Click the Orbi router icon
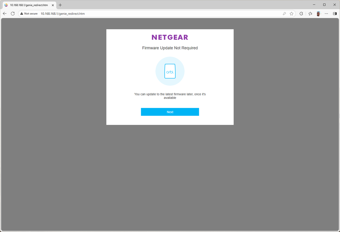The width and height of the screenshot is (340, 232). 170,71
